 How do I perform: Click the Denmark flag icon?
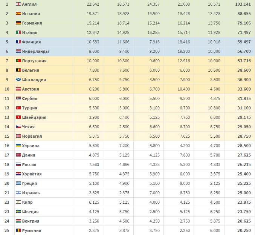click(18, 155)
